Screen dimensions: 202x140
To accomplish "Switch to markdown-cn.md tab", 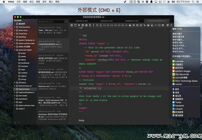I will (132, 21).
